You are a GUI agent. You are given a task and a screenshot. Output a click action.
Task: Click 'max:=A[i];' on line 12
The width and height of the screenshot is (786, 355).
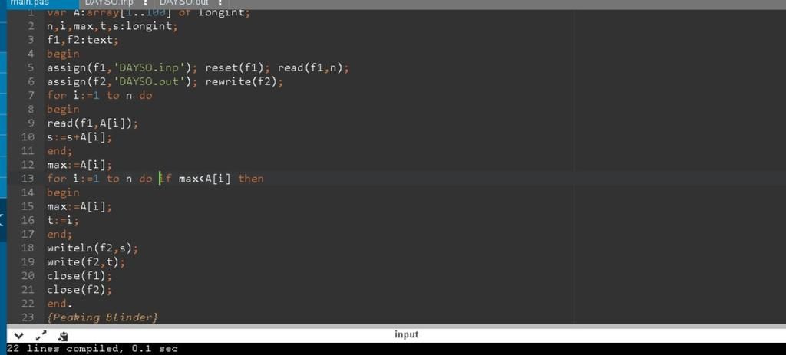[x=79, y=165]
